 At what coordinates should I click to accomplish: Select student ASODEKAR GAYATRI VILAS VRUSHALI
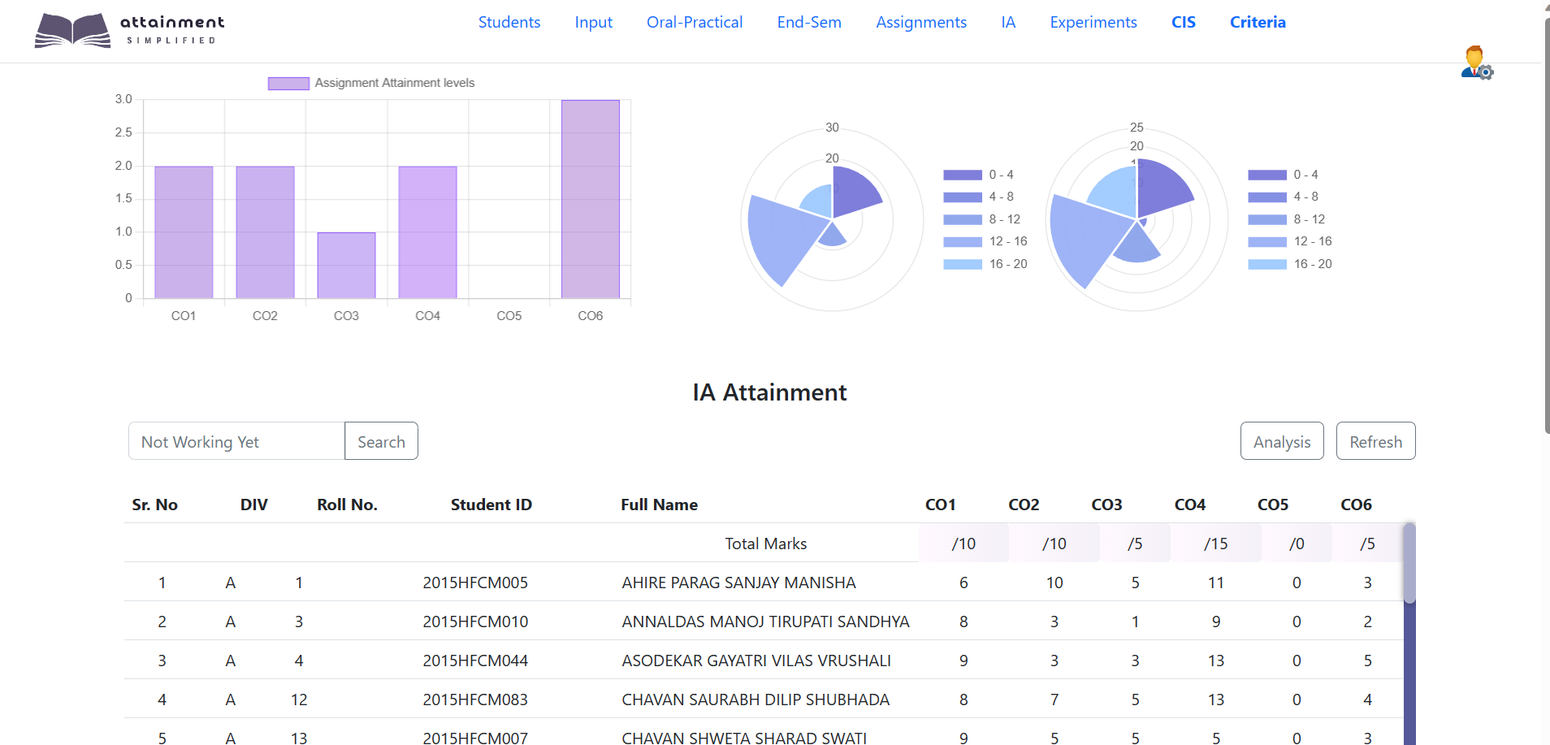pyautogui.click(x=756, y=661)
